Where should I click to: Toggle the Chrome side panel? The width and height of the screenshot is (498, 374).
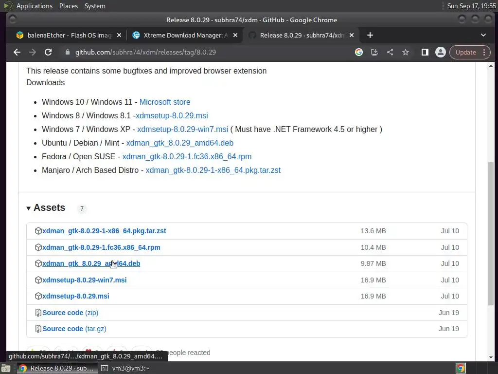pyautogui.click(x=425, y=52)
